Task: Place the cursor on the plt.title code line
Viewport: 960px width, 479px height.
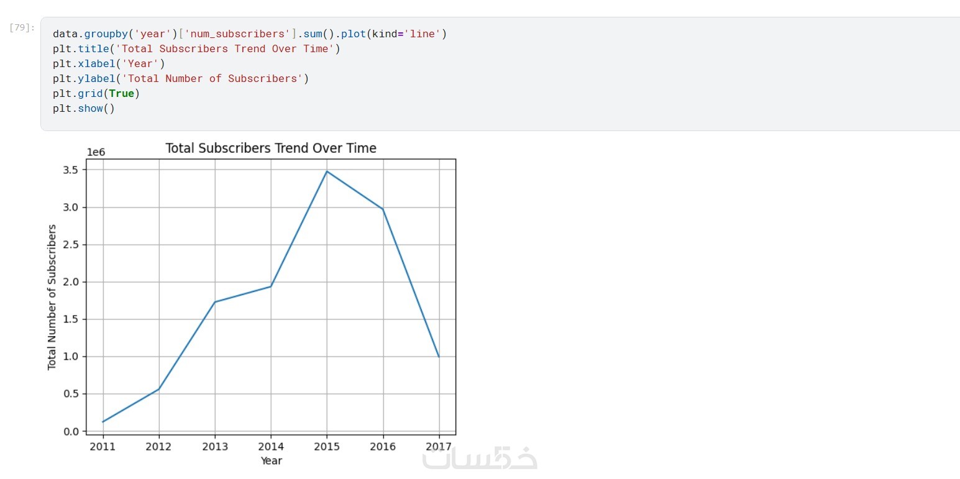Action: point(196,48)
